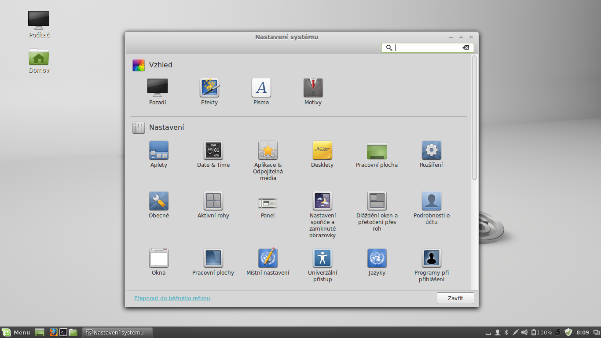The width and height of the screenshot is (601, 338).
Task: Open Aktivní rohy configuration
Action: [213, 203]
